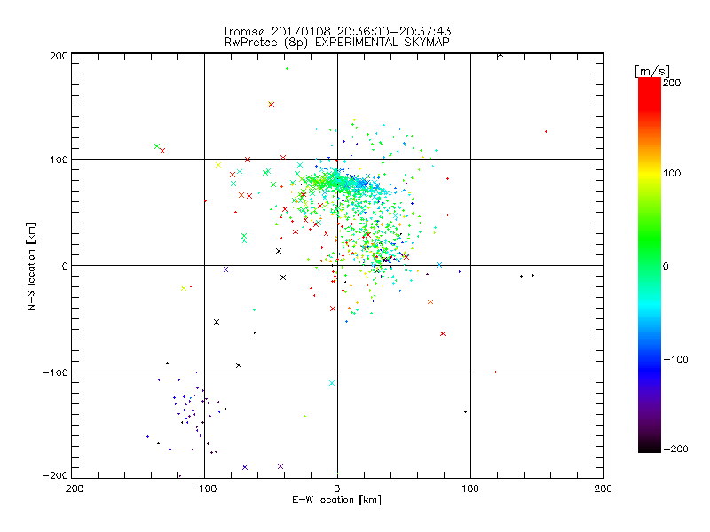Image resolution: width=710 pixels, height=532 pixels.
Task: Click the E-W axis tick label '0'
Action: [337, 489]
